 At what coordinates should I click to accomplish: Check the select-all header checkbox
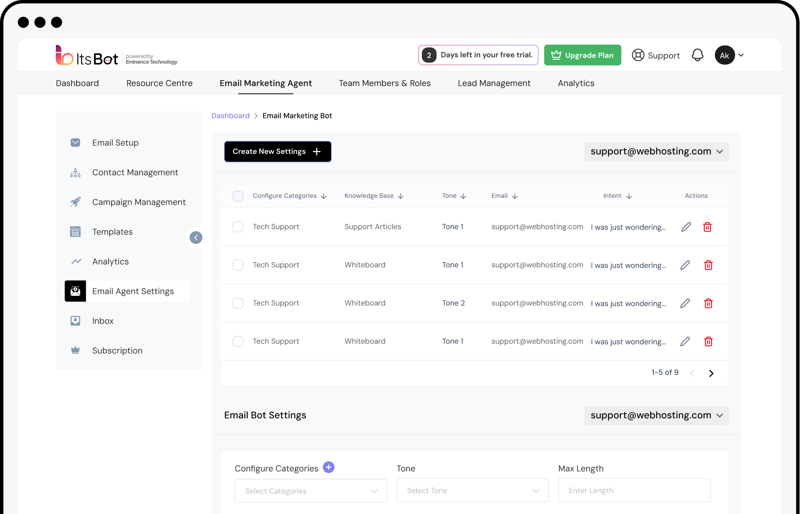click(x=238, y=196)
